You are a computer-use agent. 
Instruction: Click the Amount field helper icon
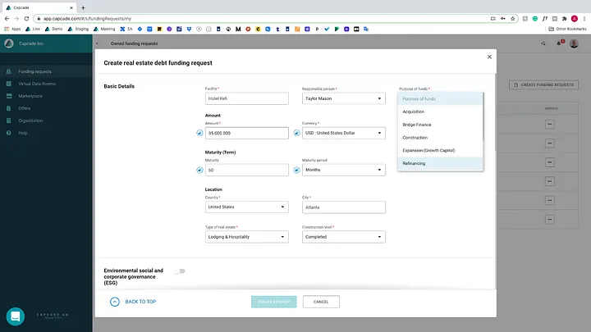tap(199, 133)
